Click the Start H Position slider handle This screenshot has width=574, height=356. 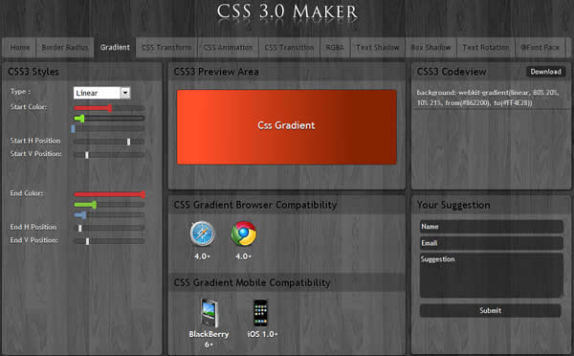[128, 142]
